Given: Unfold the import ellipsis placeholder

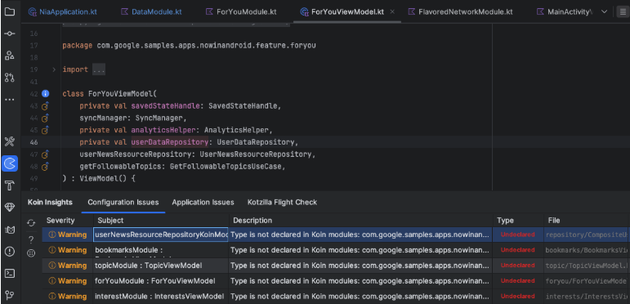Looking at the screenshot, I should click(x=98, y=70).
